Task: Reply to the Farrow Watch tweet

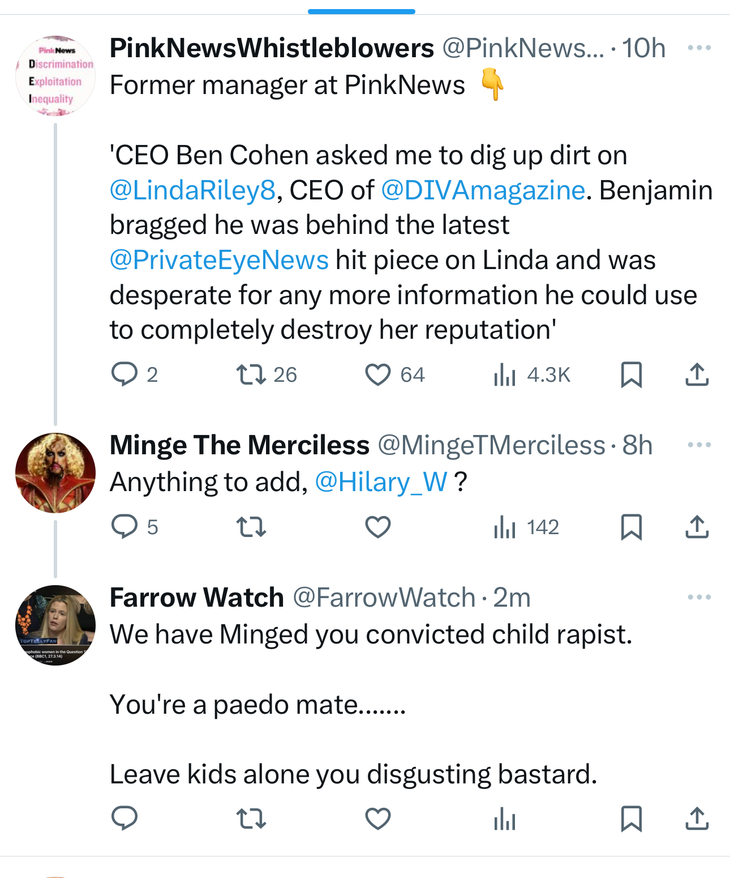Action: pos(124,819)
